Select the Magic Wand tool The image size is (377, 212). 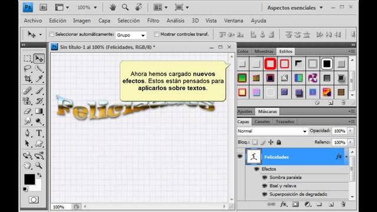(x=39, y=68)
